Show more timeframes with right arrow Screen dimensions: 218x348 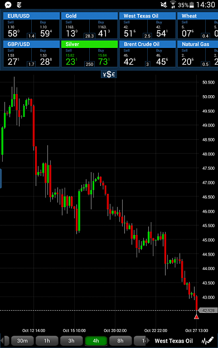148,341
